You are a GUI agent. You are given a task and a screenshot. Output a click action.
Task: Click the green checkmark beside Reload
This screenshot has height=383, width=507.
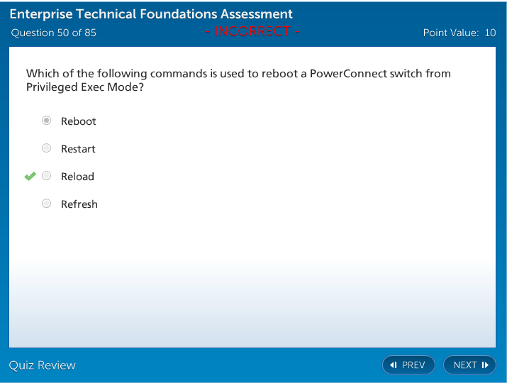(x=30, y=176)
